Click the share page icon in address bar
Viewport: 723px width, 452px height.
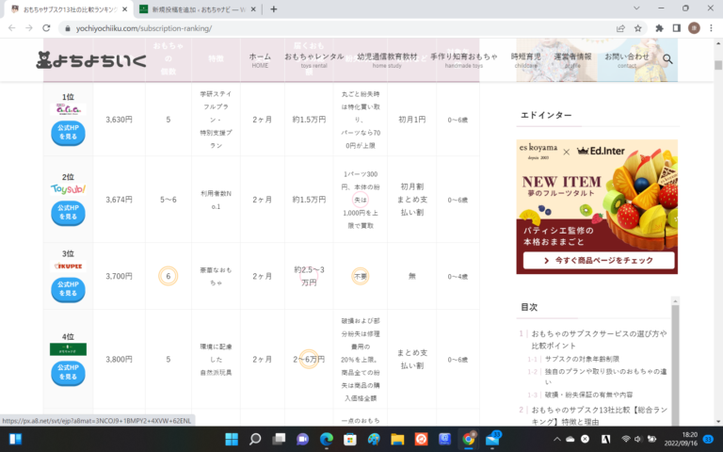click(x=620, y=28)
